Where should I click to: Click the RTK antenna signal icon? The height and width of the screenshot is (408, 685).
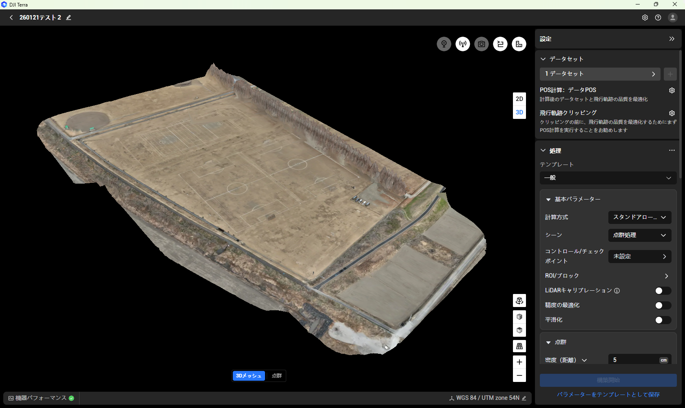[x=463, y=44]
